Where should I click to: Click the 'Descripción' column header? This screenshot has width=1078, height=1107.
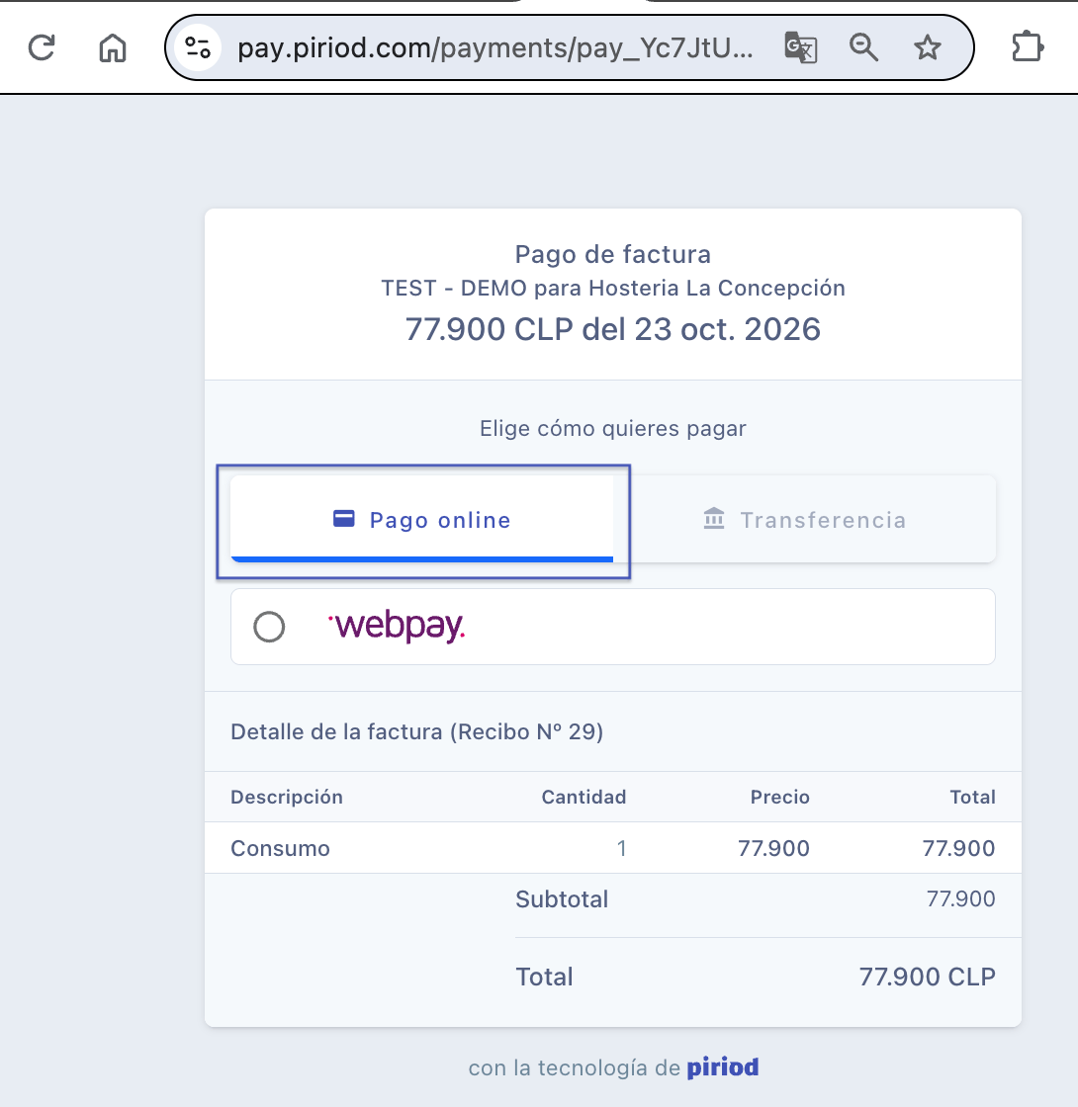(286, 797)
